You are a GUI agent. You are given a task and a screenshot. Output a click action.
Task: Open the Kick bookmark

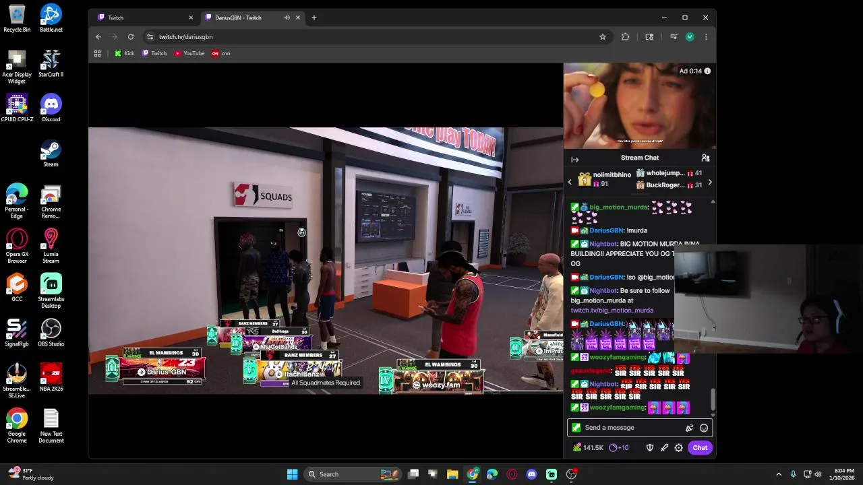pos(125,53)
